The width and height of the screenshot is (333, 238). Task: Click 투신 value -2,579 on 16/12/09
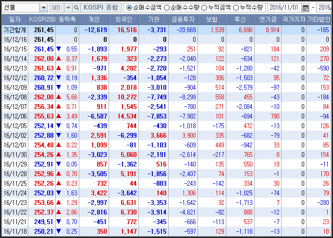244,87
